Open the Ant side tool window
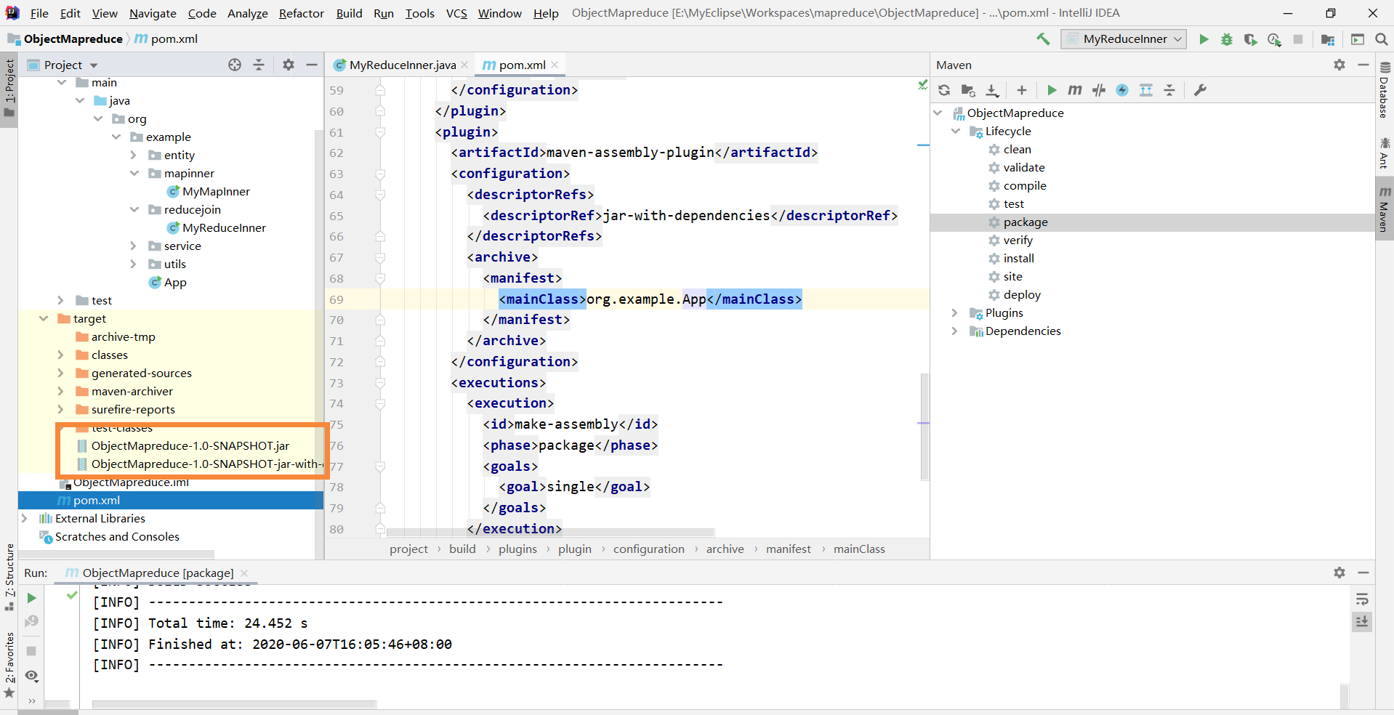The image size is (1394, 715). (1385, 153)
